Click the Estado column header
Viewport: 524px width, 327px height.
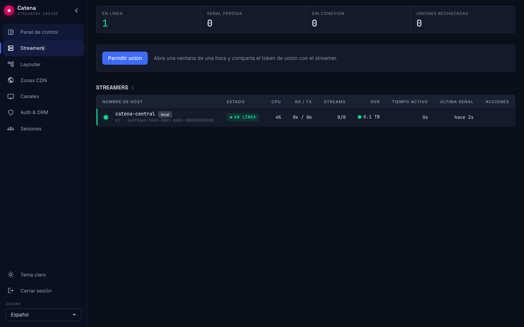[235, 102]
